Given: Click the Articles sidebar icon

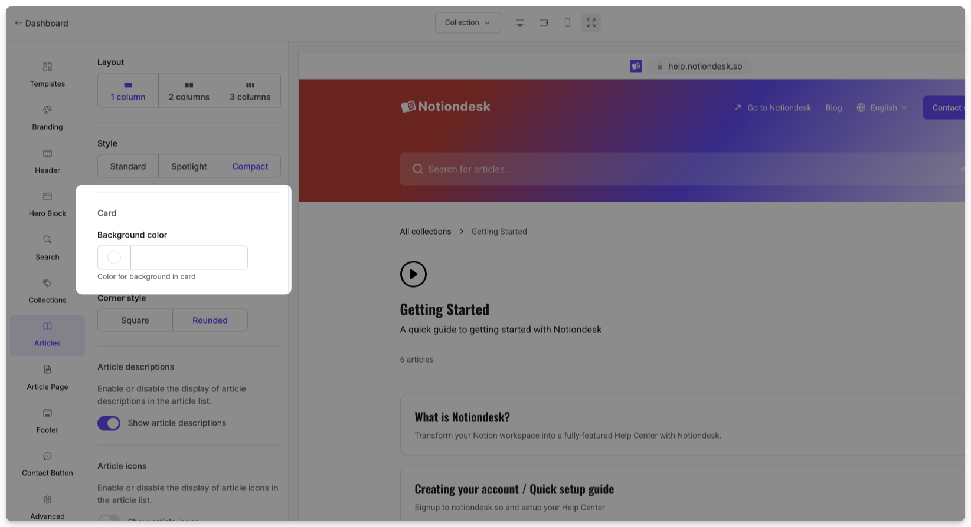Looking at the screenshot, I should tap(47, 327).
